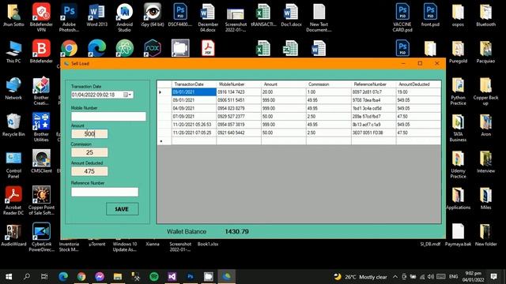Switch to Visual Studio in the taskbar
This screenshot has width=506, height=284.
[x=172, y=276]
